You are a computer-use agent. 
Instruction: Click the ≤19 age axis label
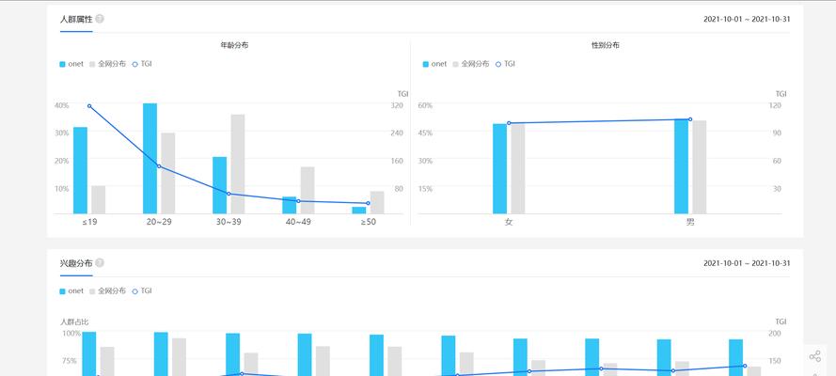point(89,222)
